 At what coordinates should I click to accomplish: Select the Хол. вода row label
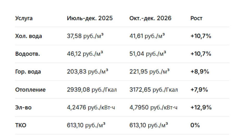pos(28,36)
